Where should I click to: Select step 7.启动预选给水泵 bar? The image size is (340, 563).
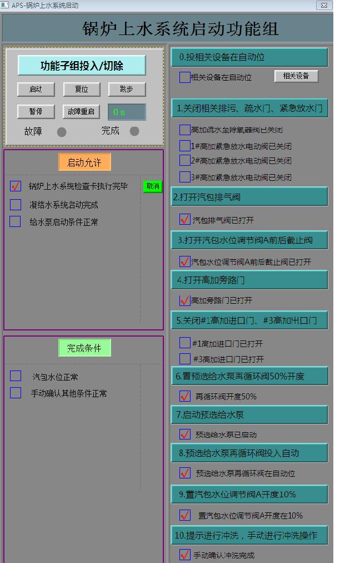(x=249, y=414)
